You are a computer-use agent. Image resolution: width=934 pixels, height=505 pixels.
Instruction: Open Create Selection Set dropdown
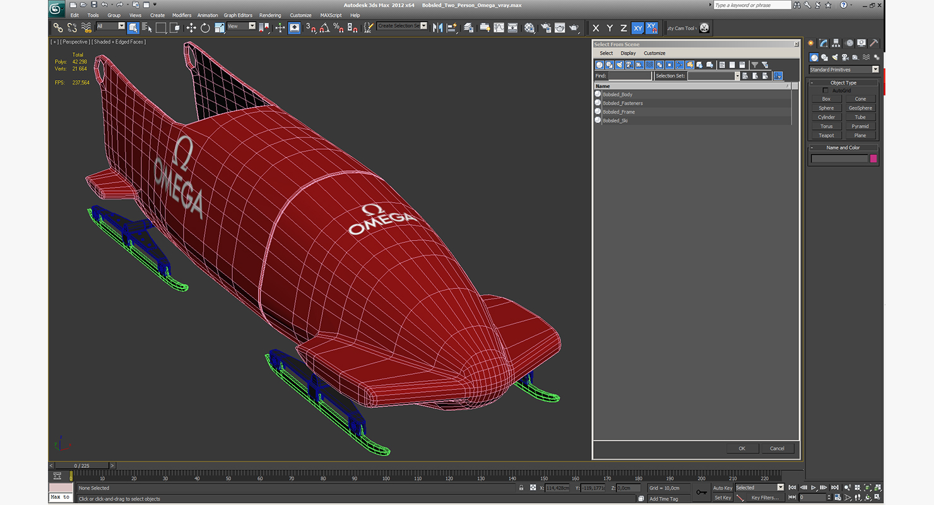tap(402, 27)
